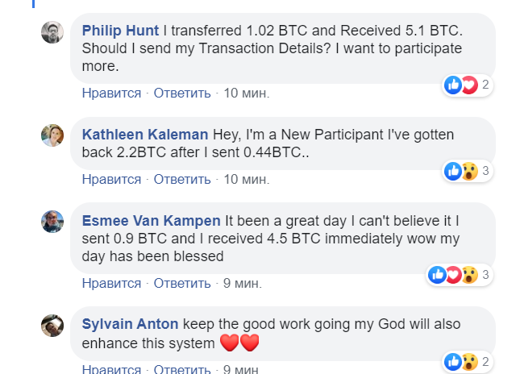Screen dimensions: 520x374
Task: Click Esmee Van Kampen's profile avatar
Action: click(x=52, y=221)
